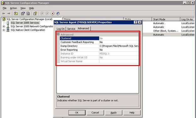This screenshot has height=118, width=196.
Task: Select the Instance ID property row
Action: 99,54
